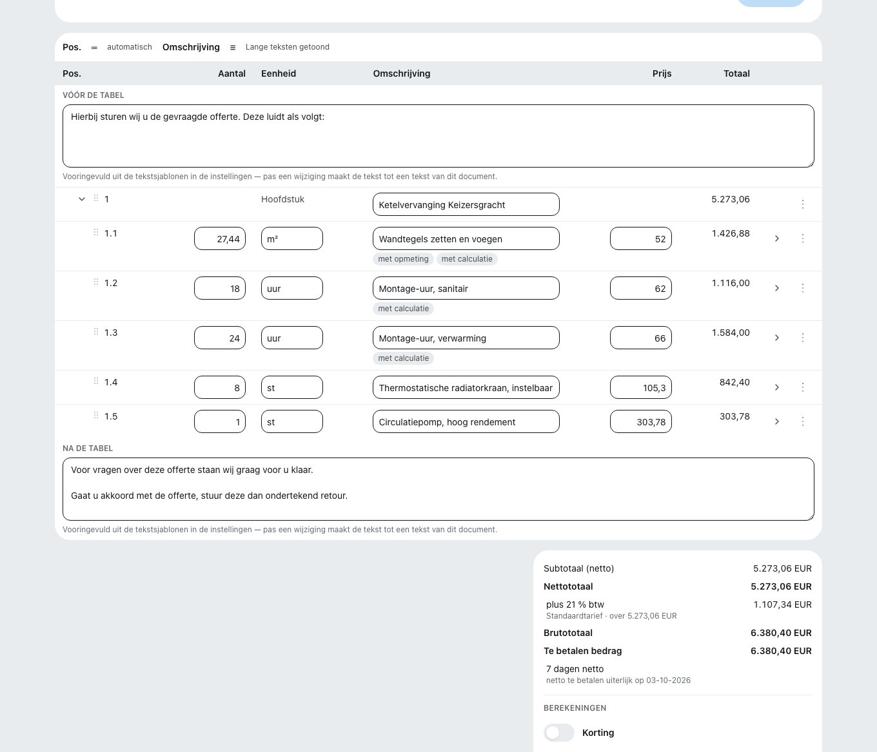Image resolution: width=877 pixels, height=752 pixels.
Task: Open more options for Wandtegels row
Action: (x=803, y=238)
